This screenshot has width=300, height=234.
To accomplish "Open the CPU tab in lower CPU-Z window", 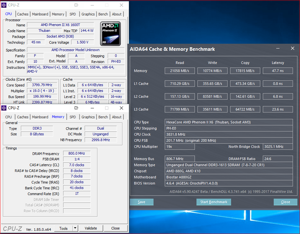I will point(8,117).
